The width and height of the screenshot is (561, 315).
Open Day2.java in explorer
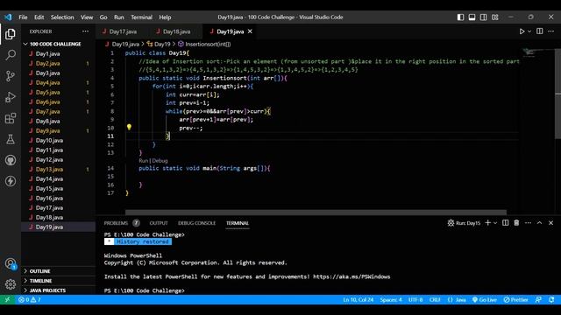click(x=47, y=63)
